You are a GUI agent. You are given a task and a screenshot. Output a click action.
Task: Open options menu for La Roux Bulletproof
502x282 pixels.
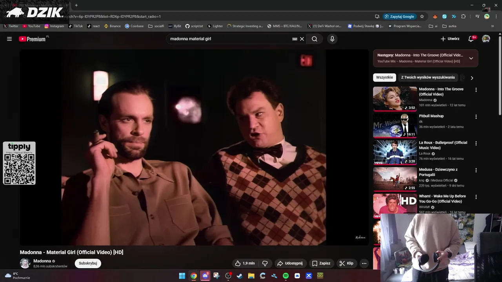(476, 143)
